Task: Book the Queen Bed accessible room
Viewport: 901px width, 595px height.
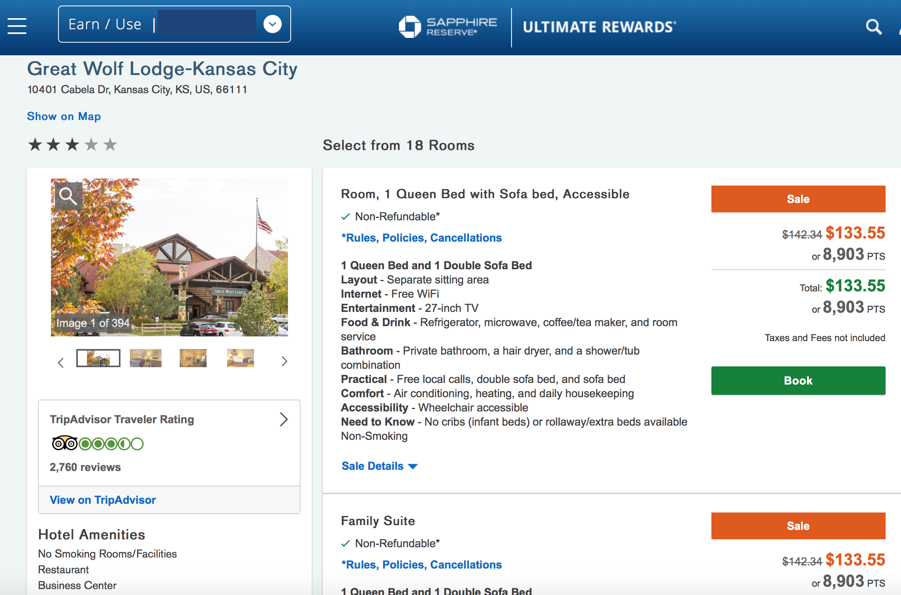Action: point(798,381)
